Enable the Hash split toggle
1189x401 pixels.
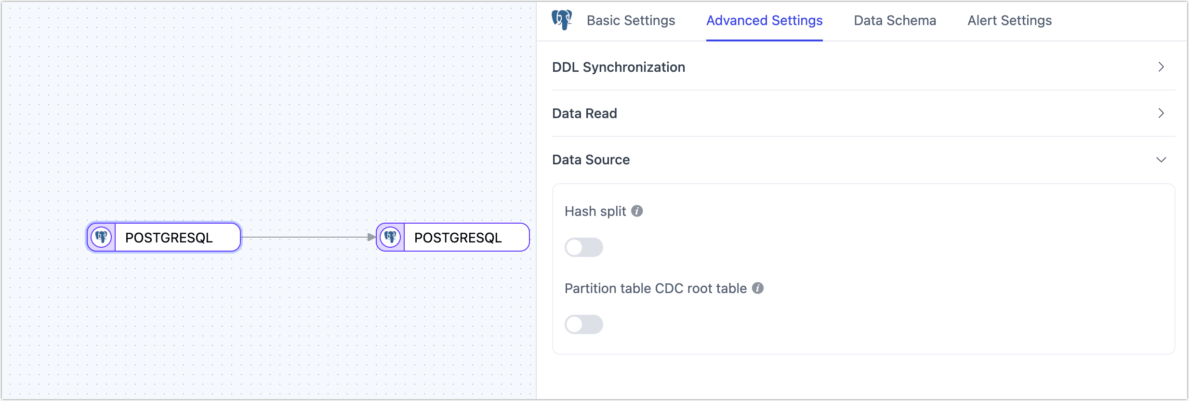point(583,247)
